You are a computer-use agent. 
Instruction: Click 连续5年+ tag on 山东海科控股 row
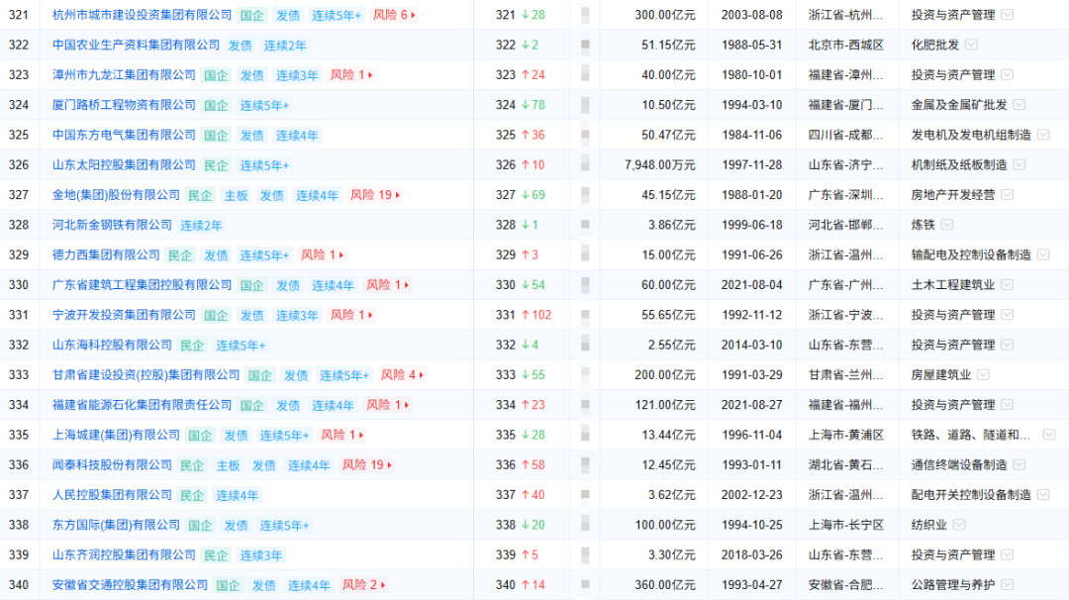241,346
